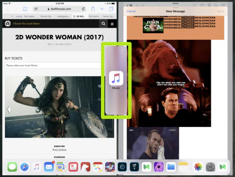Tap the 'Pay me what you owe me' GIF
The width and height of the screenshot is (235, 177).
169,63
